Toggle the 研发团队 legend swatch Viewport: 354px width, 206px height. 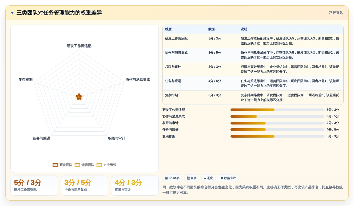coord(55,165)
